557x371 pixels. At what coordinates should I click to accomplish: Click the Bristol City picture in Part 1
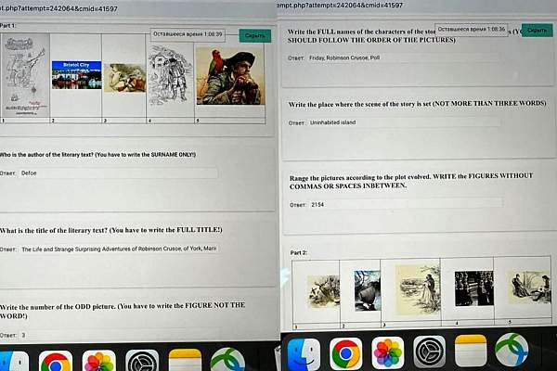point(76,75)
